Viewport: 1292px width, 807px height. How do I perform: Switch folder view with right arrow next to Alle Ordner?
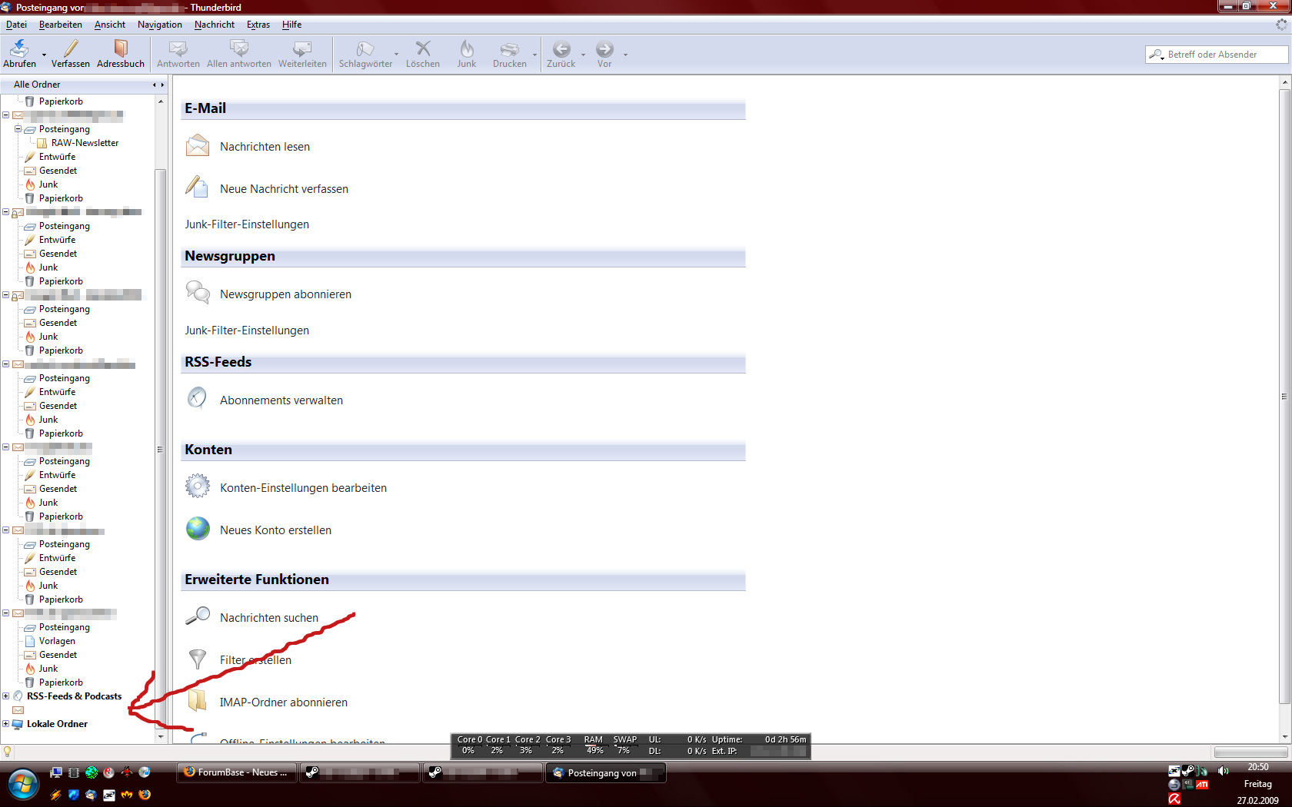(162, 85)
